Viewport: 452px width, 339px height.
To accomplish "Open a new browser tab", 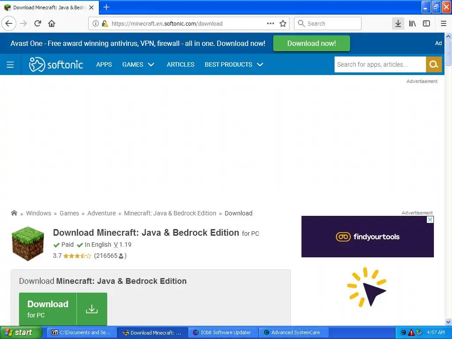I will tap(106, 7).
